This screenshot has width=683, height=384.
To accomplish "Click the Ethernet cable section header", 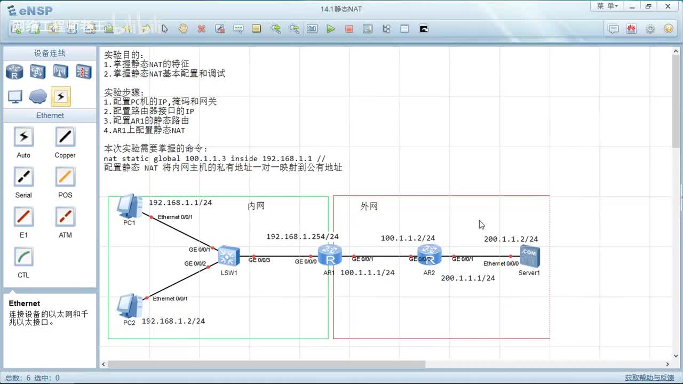I will (x=50, y=115).
